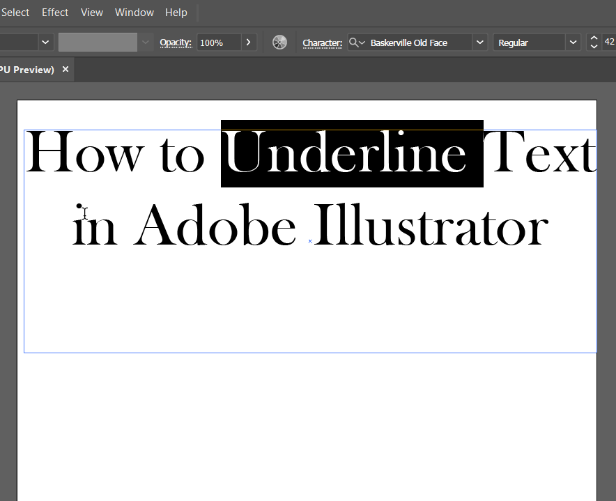Click the font search magnifier icon
The image size is (616, 501).
click(357, 43)
